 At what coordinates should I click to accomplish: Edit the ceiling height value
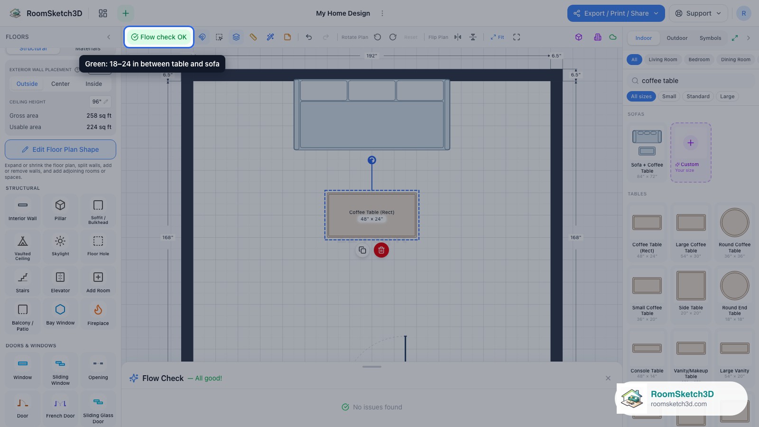(100, 102)
